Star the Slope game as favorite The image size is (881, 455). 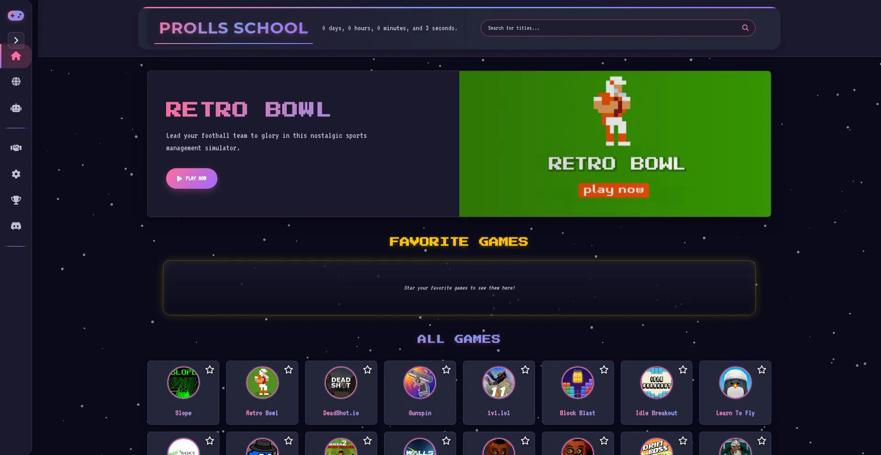210,370
